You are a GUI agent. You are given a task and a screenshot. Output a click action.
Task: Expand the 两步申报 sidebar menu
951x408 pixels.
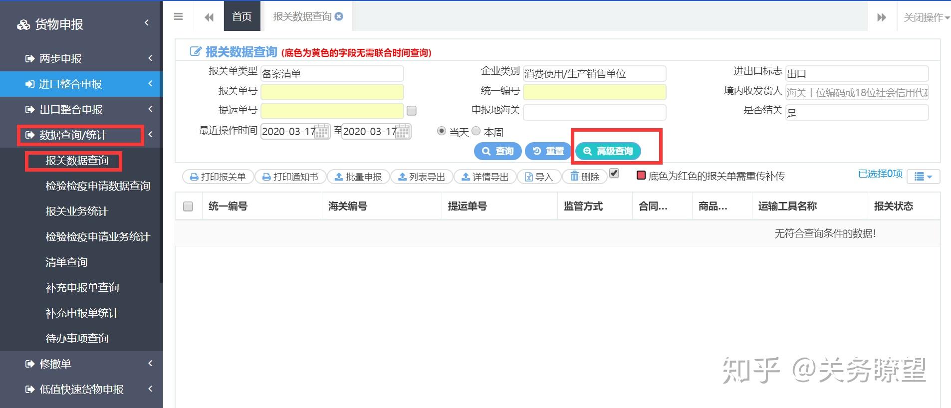point(81,58)
